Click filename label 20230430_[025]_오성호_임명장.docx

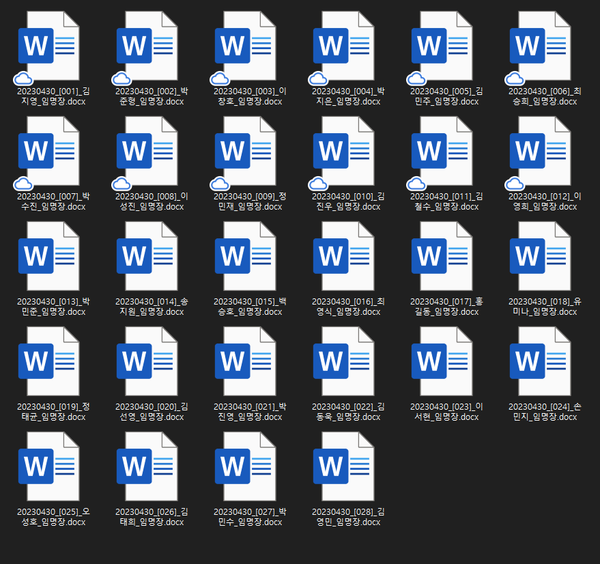tap(53, 517)
